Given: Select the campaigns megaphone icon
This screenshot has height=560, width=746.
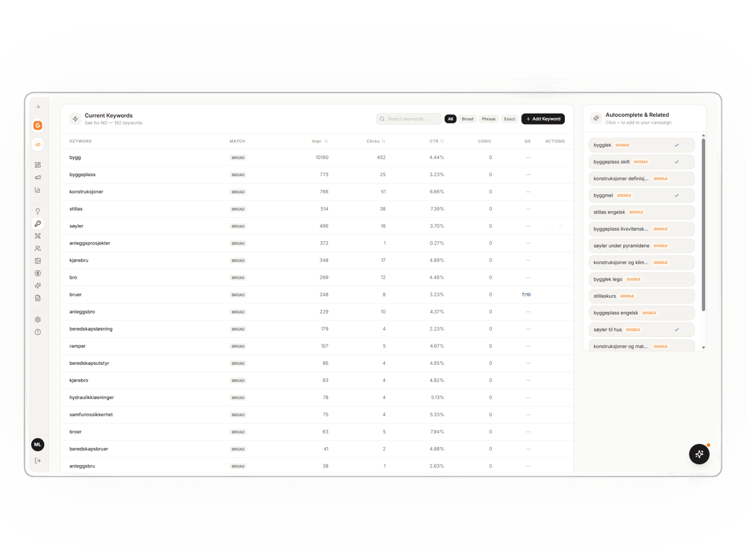Looking at the screenshot, I should 37,177.
